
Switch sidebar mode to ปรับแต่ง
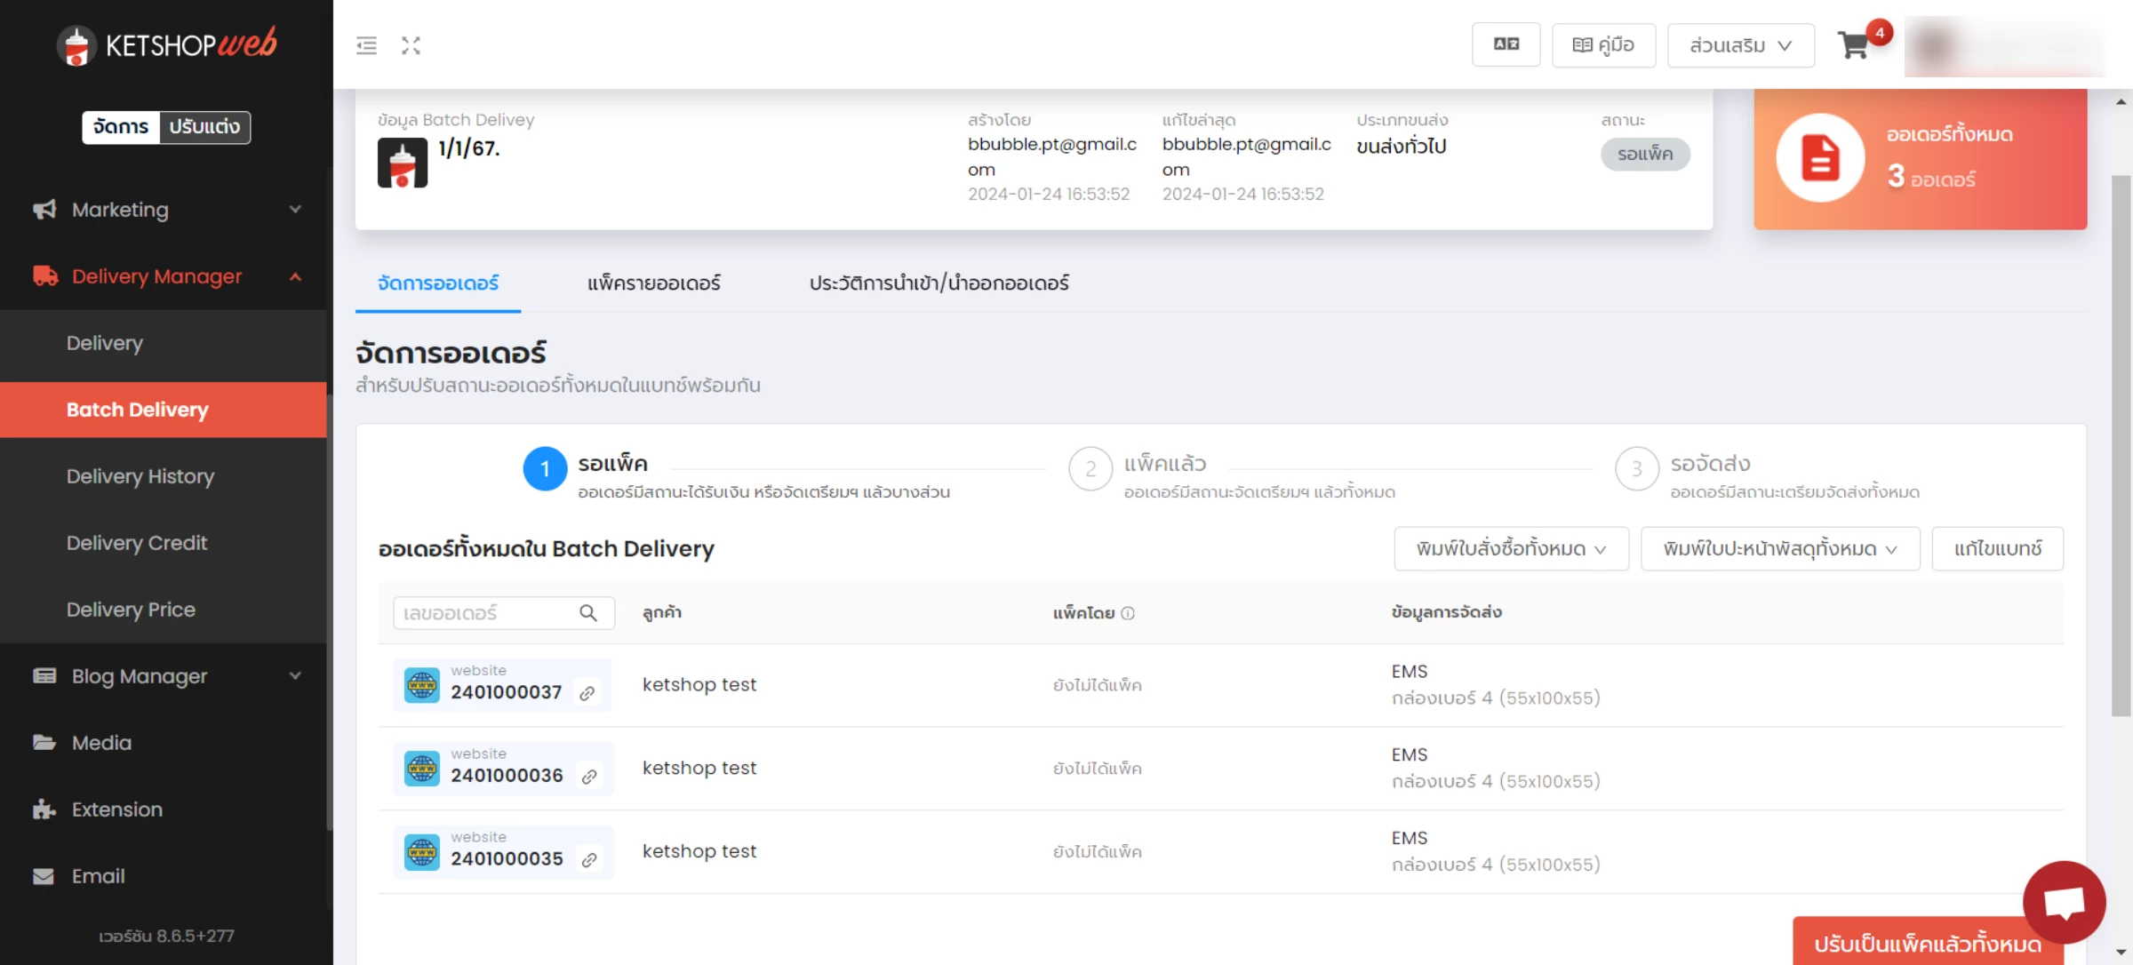tap(204, 127)
